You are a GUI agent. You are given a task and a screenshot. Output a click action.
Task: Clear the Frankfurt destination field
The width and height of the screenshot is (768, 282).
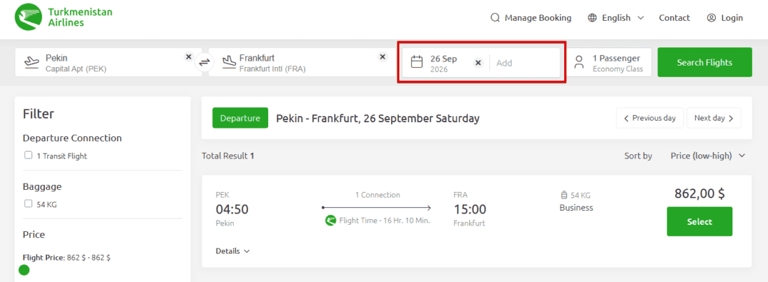tap(383, 57)
